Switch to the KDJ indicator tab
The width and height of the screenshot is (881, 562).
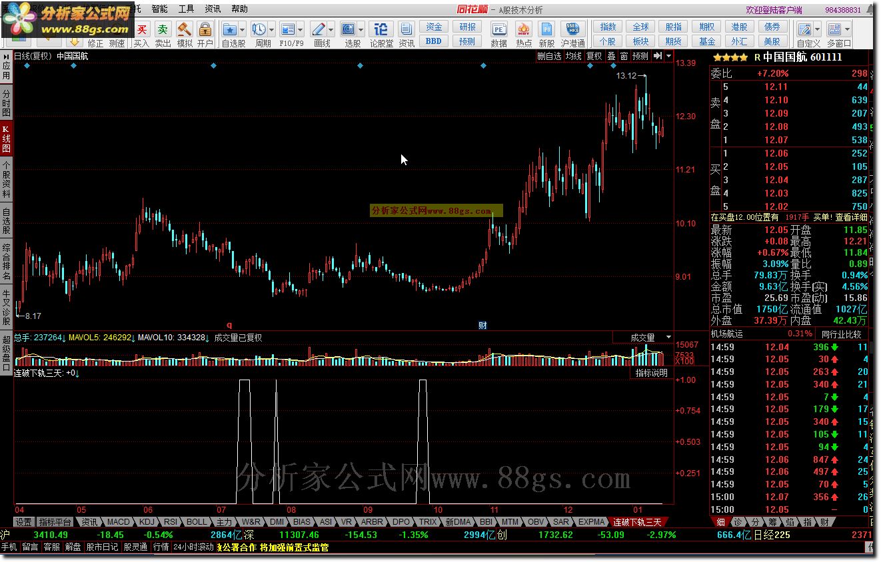[147, 522]
